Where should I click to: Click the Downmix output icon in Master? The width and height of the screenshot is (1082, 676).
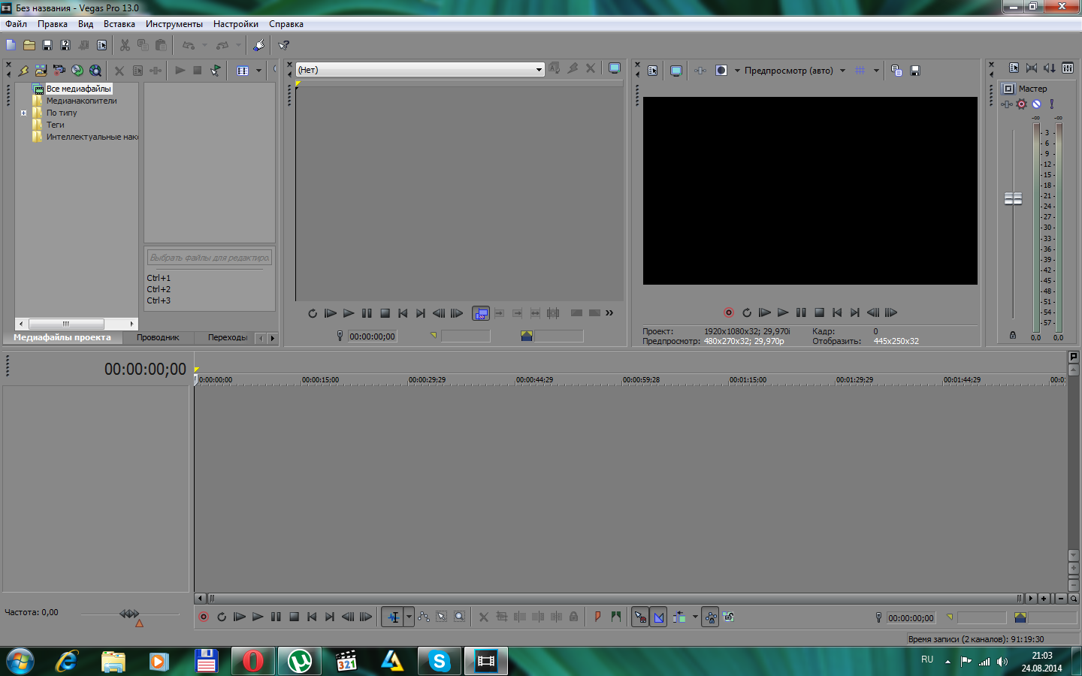click(x=1032, y=68)
